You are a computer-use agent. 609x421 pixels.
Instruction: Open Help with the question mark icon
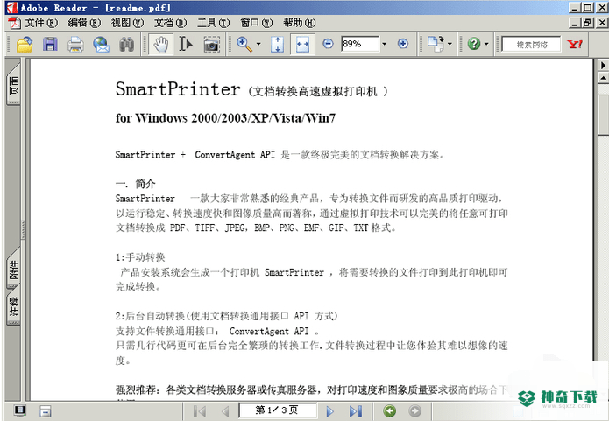click(473, 44)
